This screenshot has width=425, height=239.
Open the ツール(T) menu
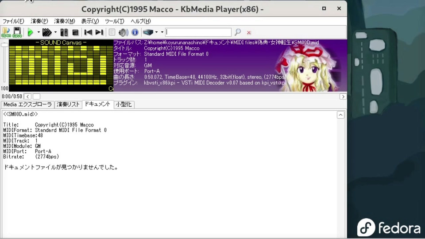(114, 21)
